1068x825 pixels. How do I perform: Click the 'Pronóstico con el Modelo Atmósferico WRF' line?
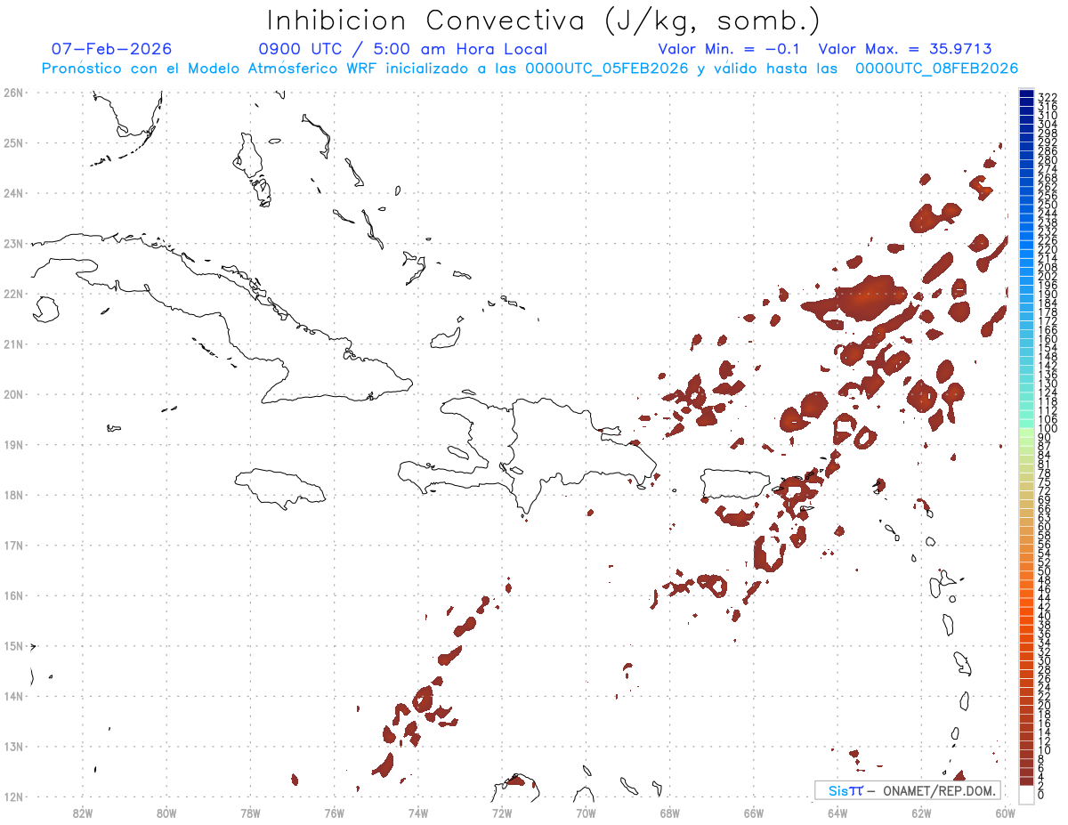pos(530,69)
